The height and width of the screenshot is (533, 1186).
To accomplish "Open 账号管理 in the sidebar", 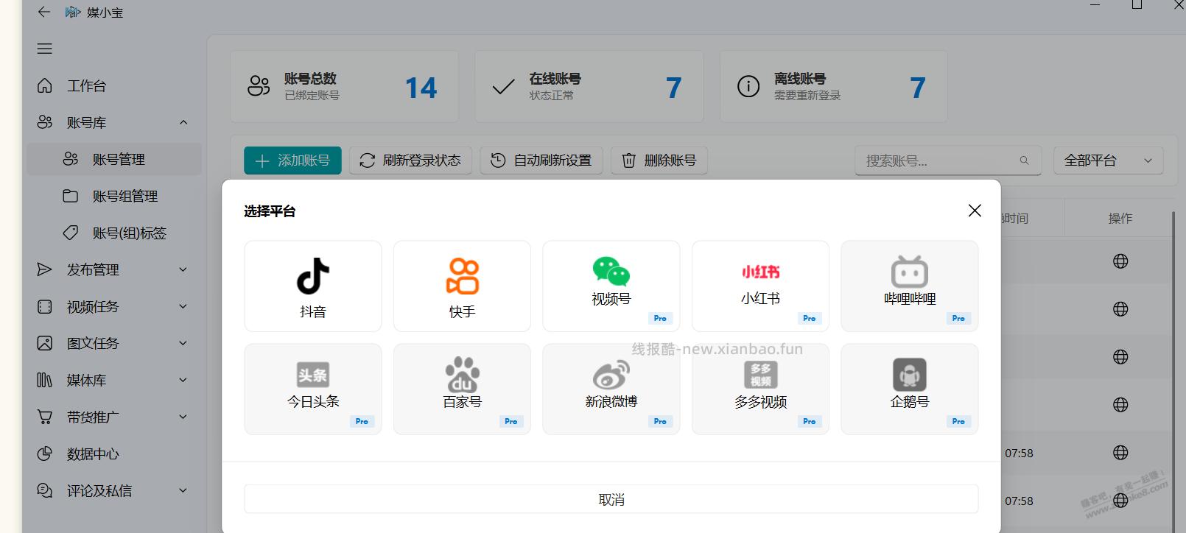I will 114,159.
